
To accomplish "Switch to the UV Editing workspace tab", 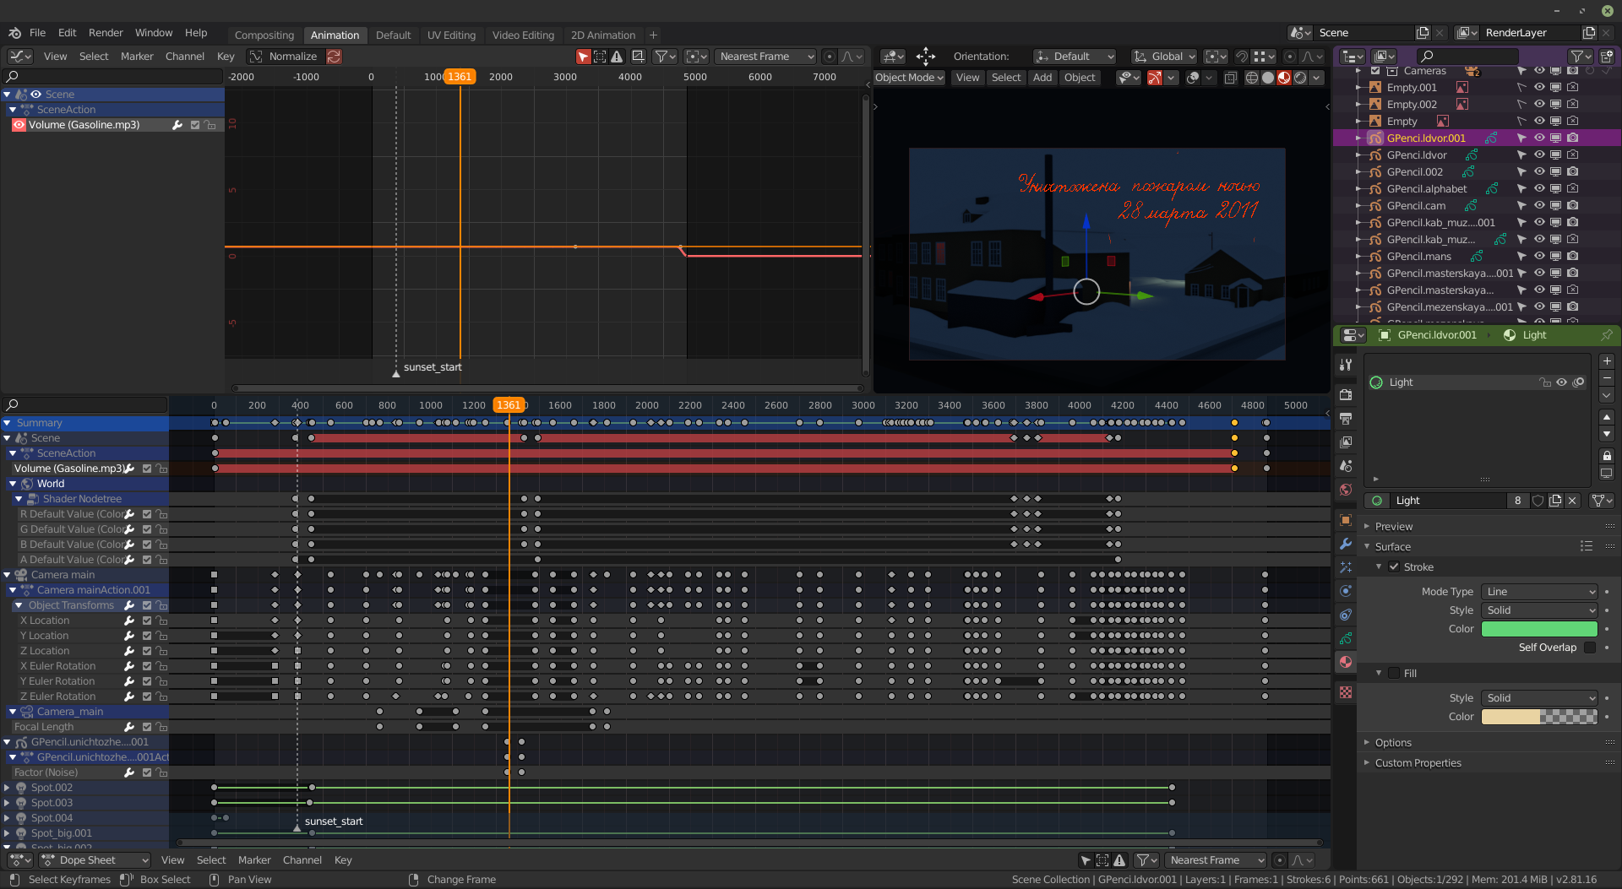I will [x=451, y=35].
